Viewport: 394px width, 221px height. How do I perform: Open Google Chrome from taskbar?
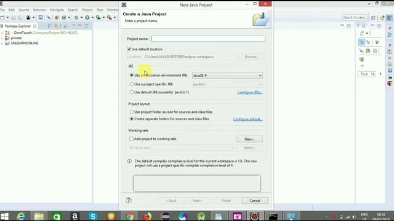[x=129, y=216]
